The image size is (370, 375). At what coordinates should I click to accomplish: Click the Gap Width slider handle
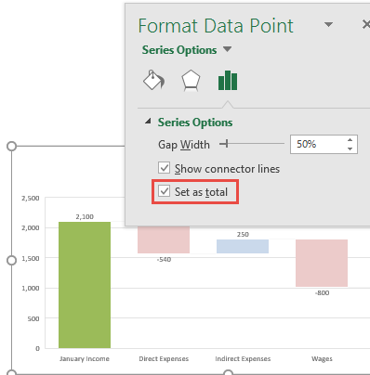click(226, 144)
